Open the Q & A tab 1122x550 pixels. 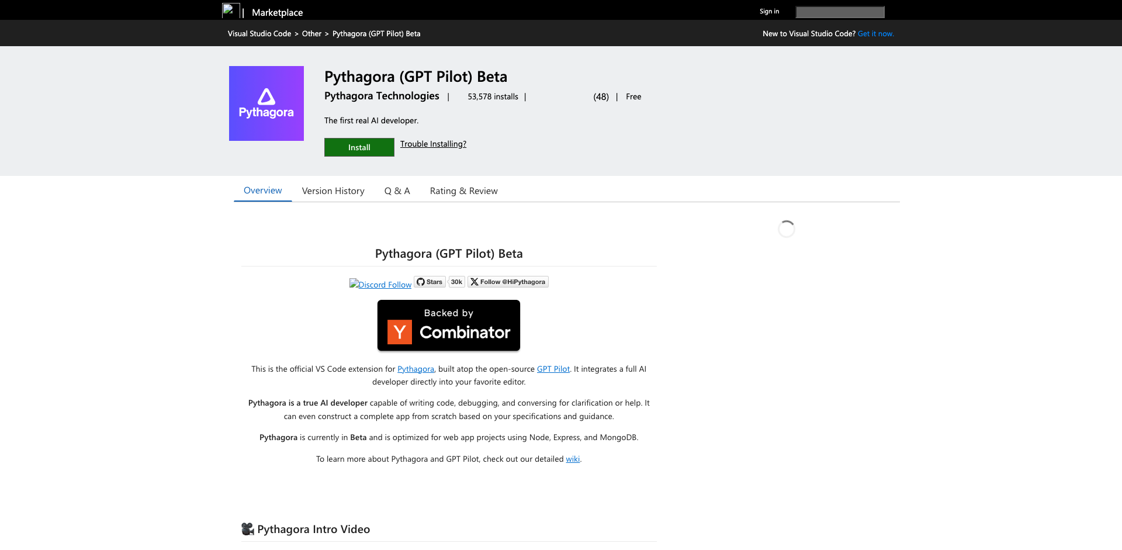[x=397, y=191]
